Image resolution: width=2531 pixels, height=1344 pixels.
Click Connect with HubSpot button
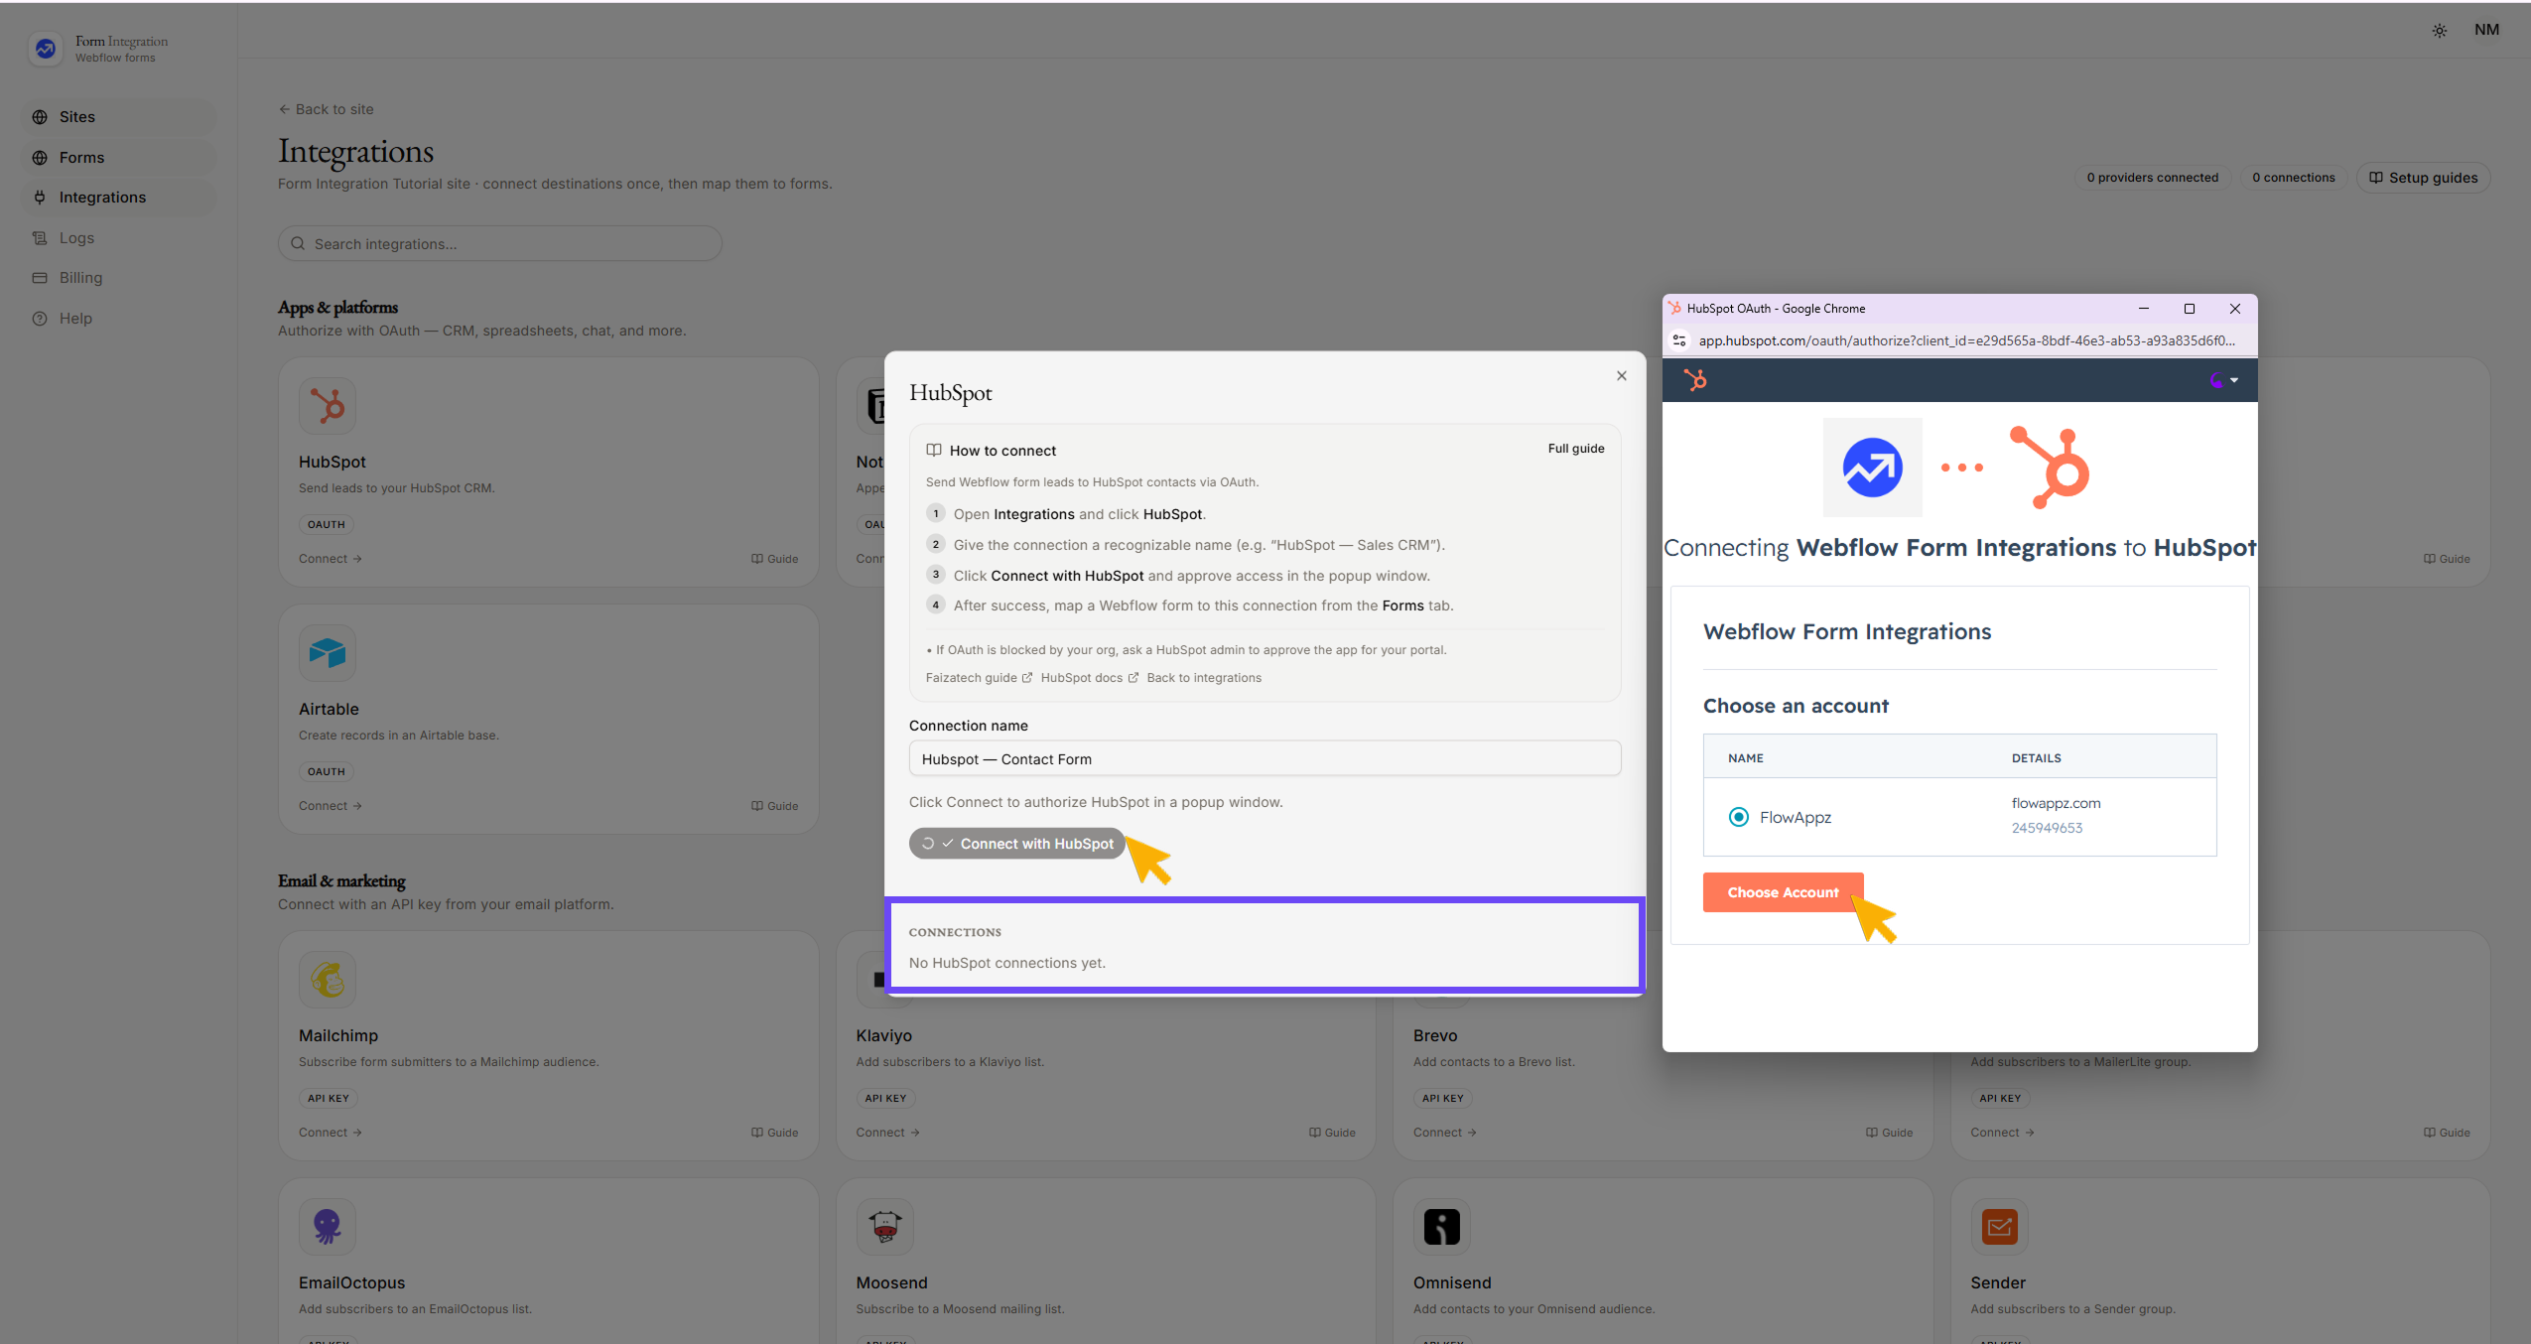point(1016,844)
